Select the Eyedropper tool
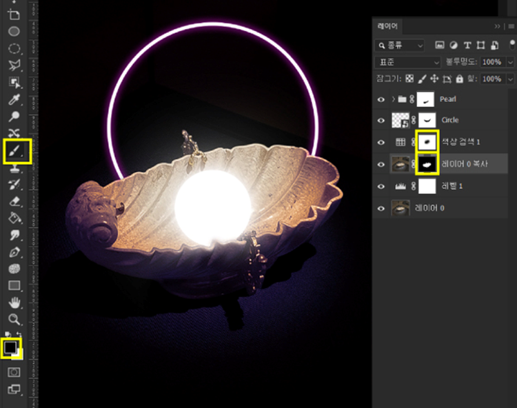The width and height of the screenshot is (517, 408). pyautogui.click(x=14, y=99)
